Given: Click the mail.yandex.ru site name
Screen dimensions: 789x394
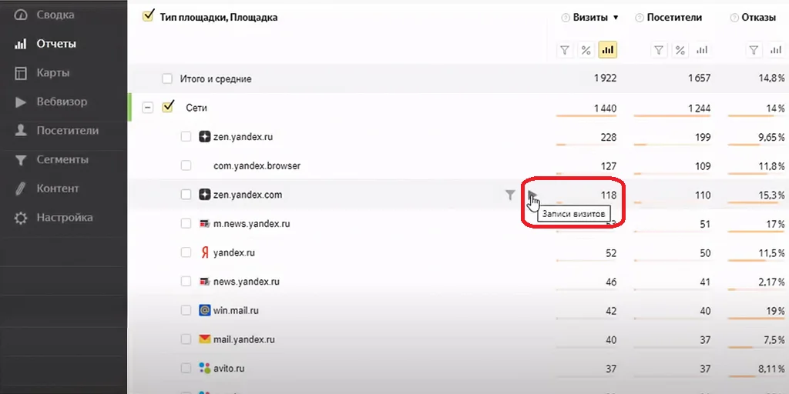Looking at the screenshot, I should point(244,339).
